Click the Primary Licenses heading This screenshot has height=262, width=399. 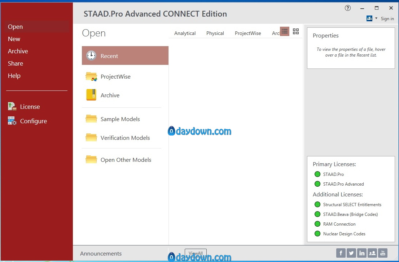point(334,164)
